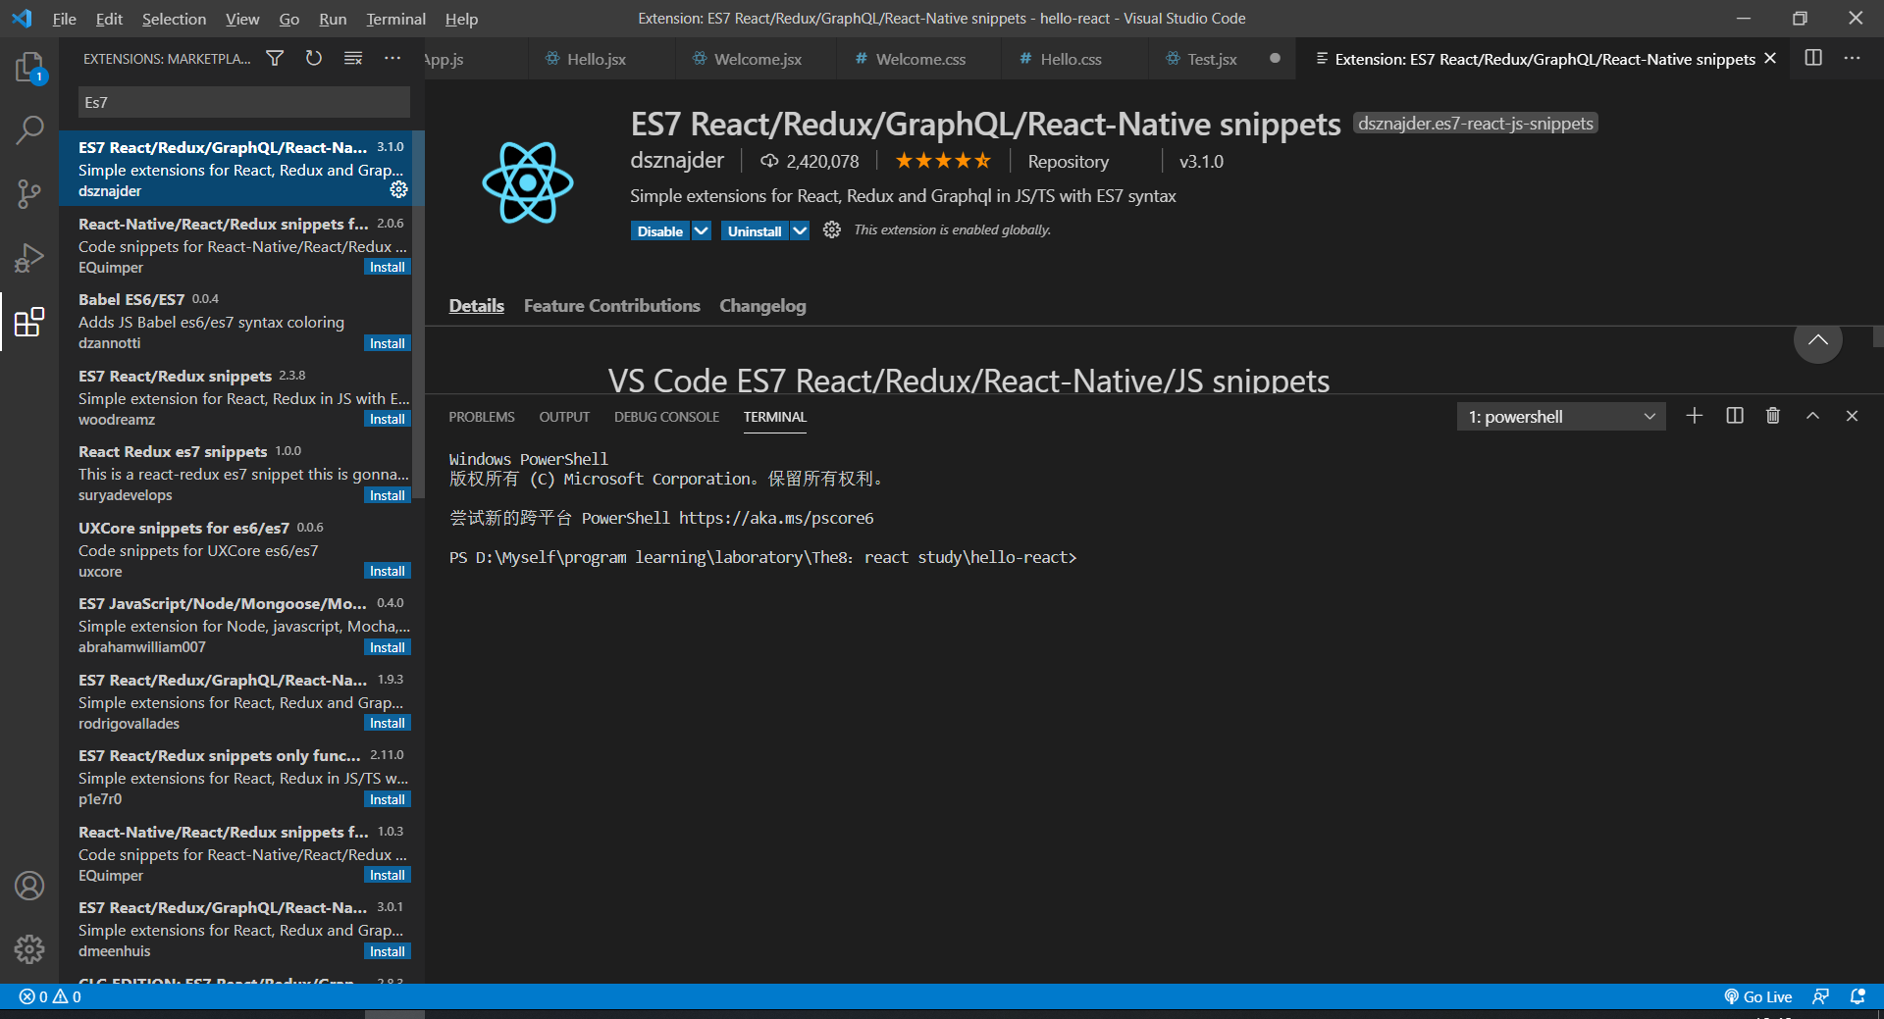1884x1019 pixels.
Task: Install Babel ES6/ES7 extension
Action: point(387,343)
